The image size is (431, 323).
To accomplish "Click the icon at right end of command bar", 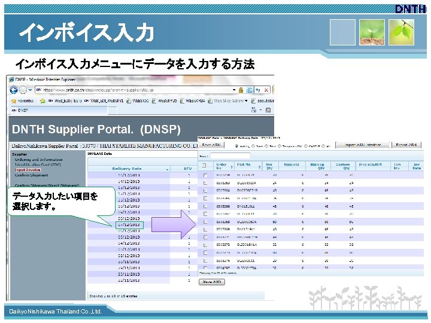I will [268, 110].
